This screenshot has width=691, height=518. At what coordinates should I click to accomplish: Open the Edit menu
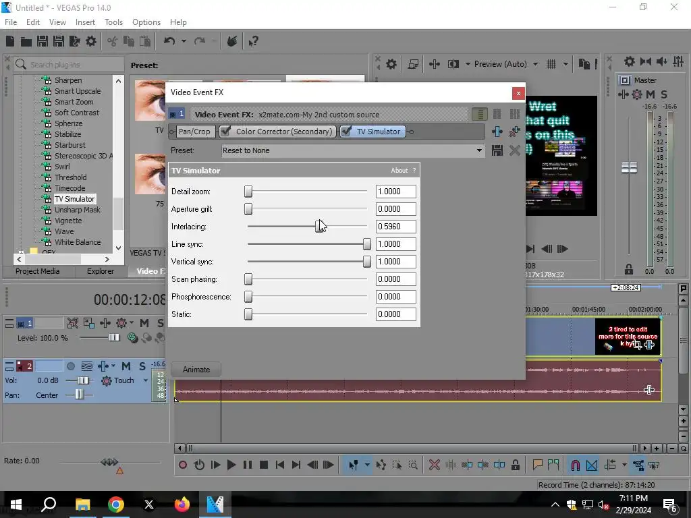pyautogui.click(x=32, y=22)
